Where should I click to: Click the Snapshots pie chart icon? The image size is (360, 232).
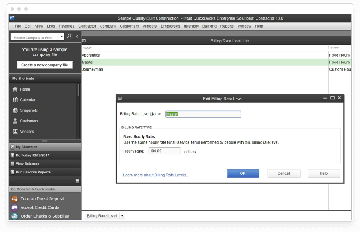tap(15, 110)
